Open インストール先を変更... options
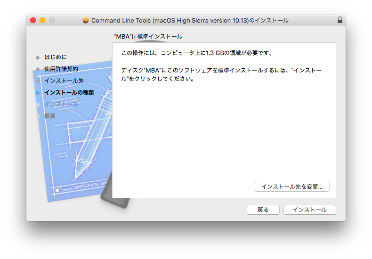This screenshot has width=372, height=259. click(292, 186)
